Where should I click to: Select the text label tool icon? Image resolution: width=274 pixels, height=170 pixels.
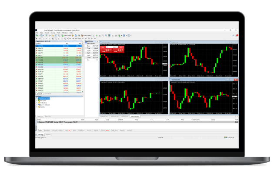62,39
